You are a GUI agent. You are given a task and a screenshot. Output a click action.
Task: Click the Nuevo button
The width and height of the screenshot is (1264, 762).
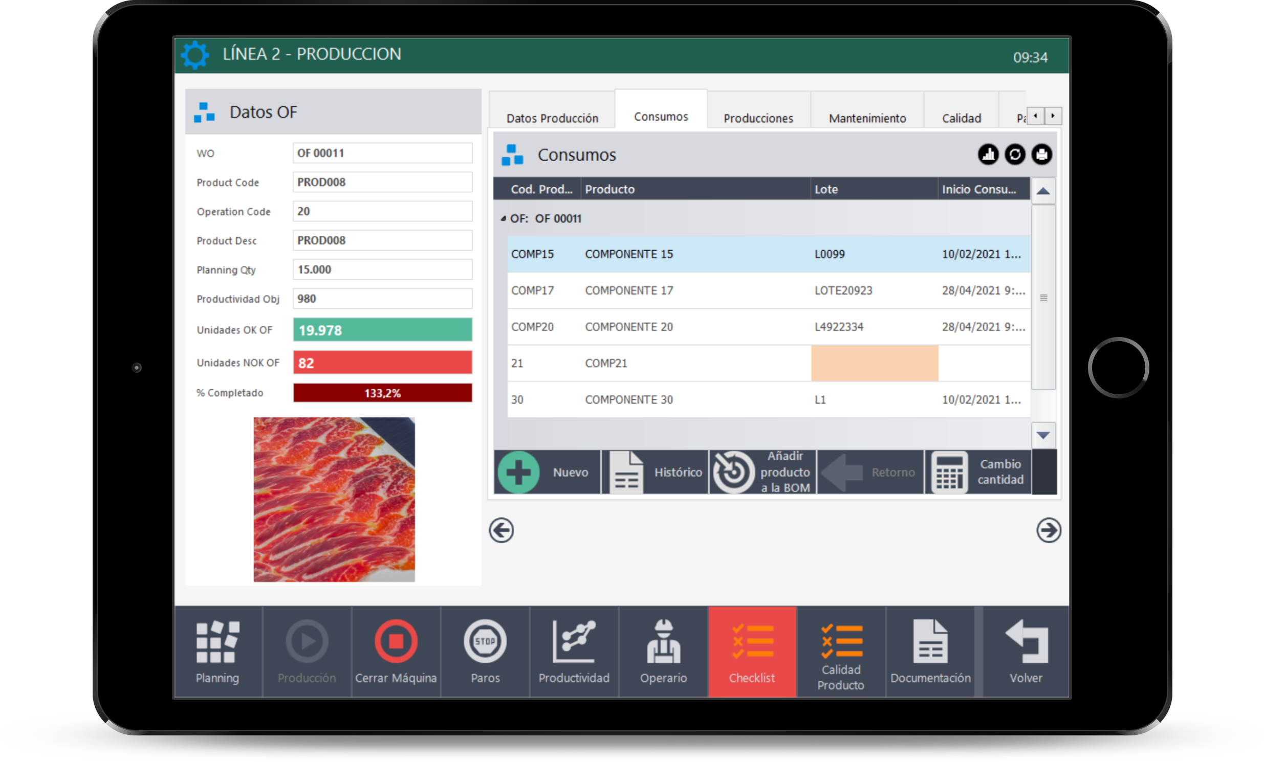(547, 472)
